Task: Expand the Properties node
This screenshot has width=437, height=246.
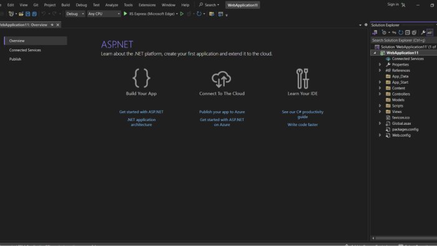Action: coord(380,64)
